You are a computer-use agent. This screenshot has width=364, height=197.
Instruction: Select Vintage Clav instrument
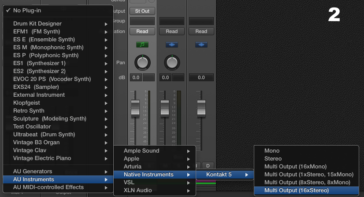58,150
